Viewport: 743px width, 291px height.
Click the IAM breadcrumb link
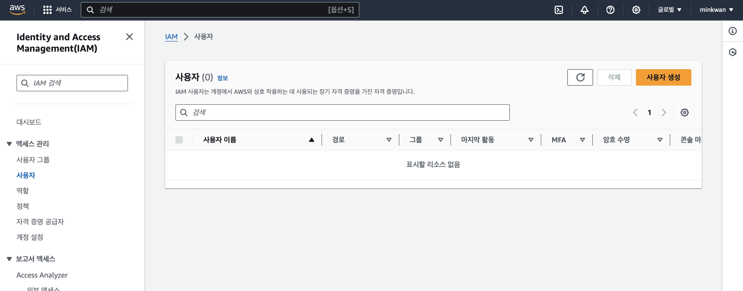coord(171,37)
